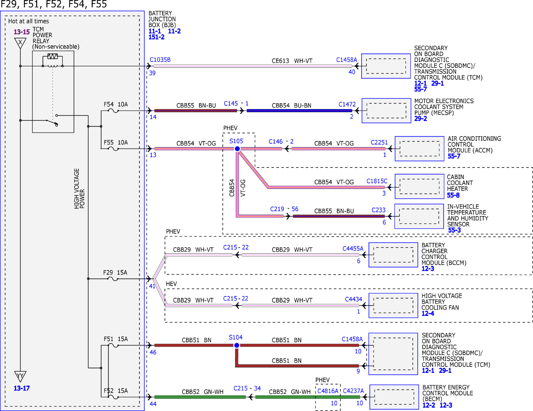
Task: Select the S104 splice dot
Action: [236, 345]
